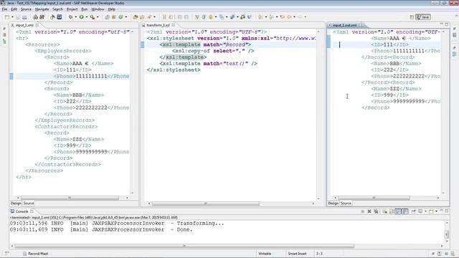
Task: Open the Source menu
Action: coord(26,9)
